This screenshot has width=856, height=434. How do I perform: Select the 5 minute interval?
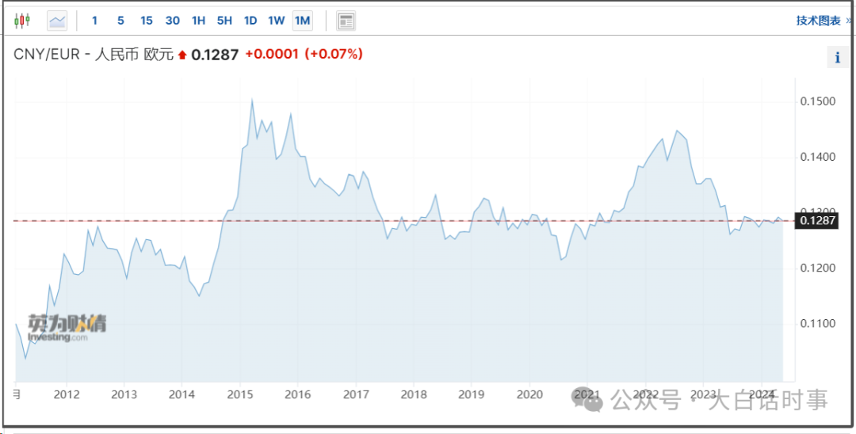click(120, 21)
